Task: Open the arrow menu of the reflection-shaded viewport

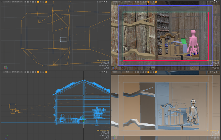Action: click(218, 72)
